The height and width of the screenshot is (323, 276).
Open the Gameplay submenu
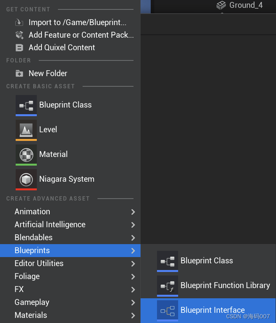(x=70, y=303)
